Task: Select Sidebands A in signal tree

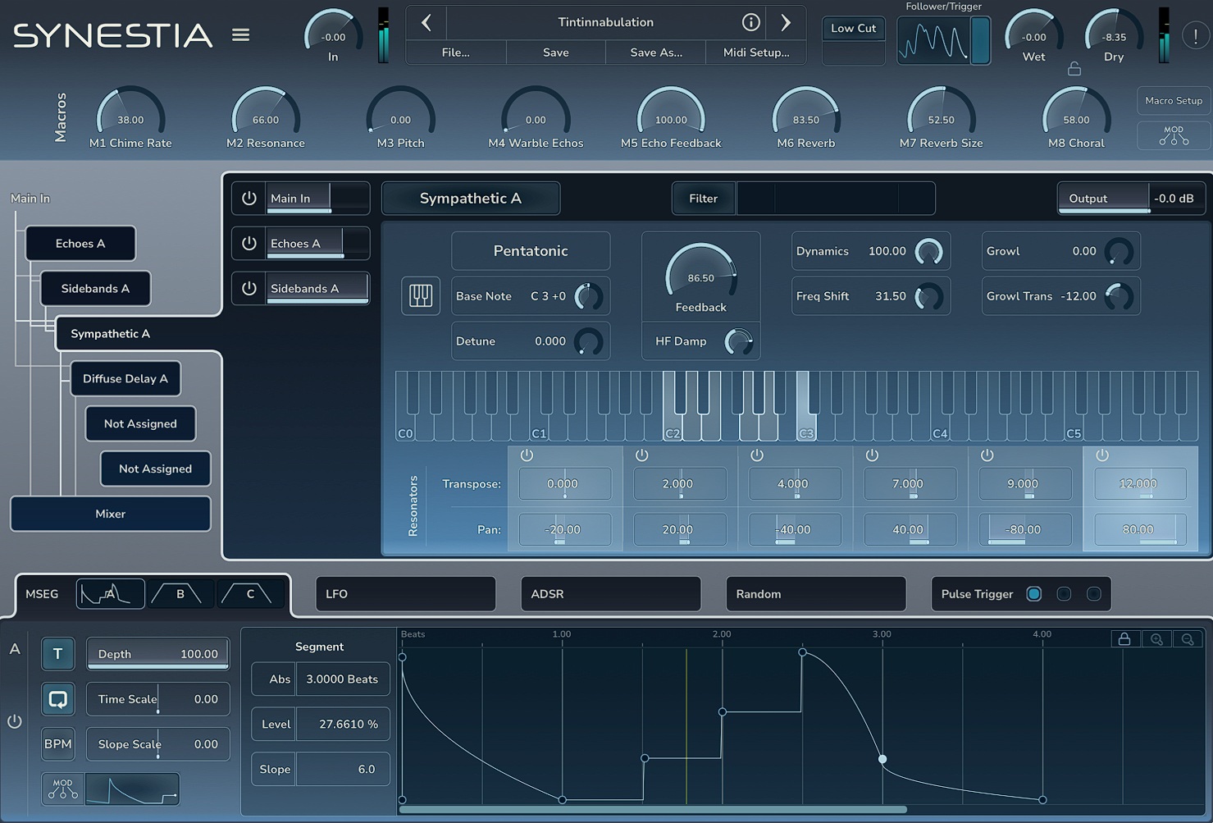Action: [x=95, y=288]
